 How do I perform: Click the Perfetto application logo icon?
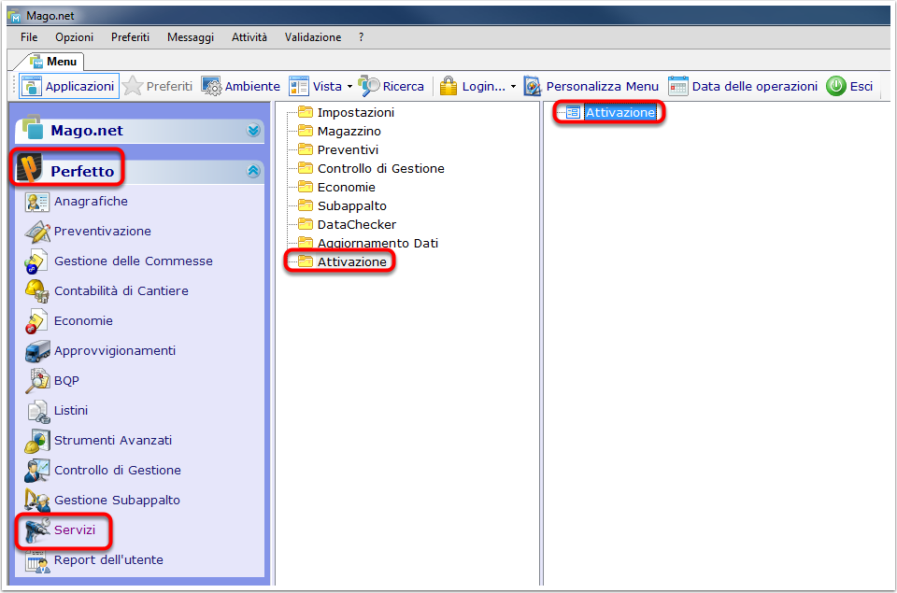[29, 168]
